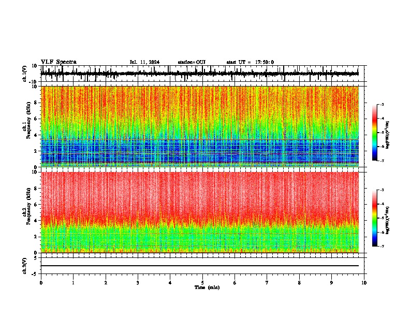Click the ch.1 "Frequency (kHz)" axis label
Viewport: 410px width, 317px height.
point(28,120)
